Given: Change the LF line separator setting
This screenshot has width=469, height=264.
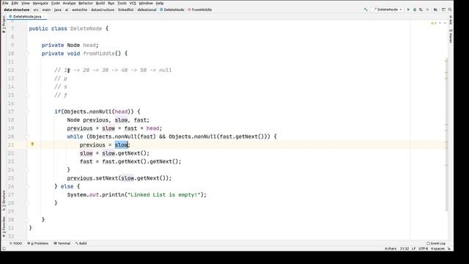Looking at the screenshot, I should coord(413,249).
